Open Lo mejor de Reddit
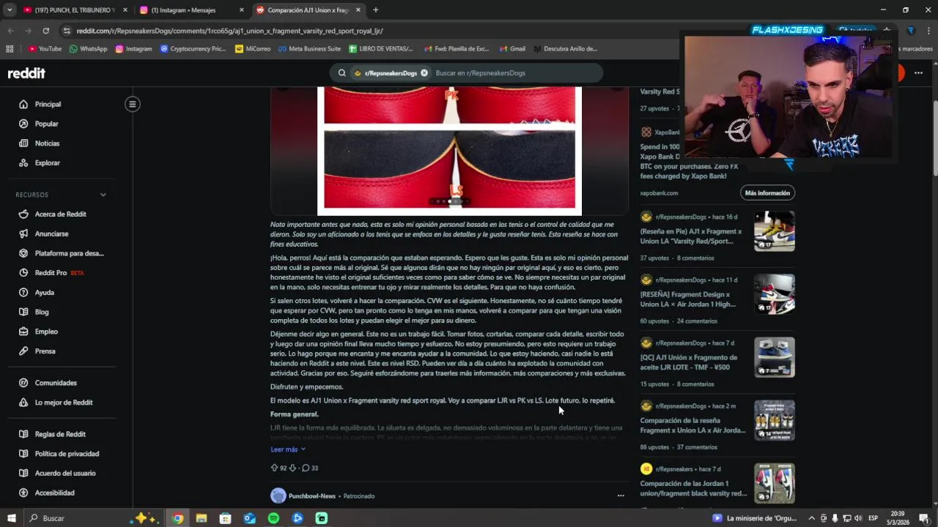The image size is (938, 527). [x=63, y=403]
